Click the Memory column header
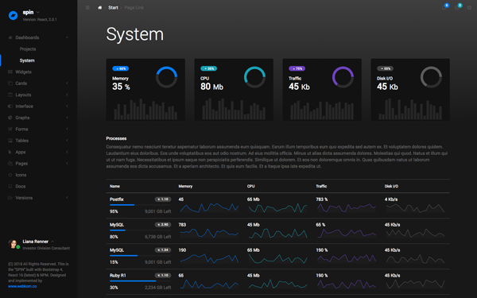The width and height of the screenshot is (477, 298). pyautogui.click(x=185, y=186)
